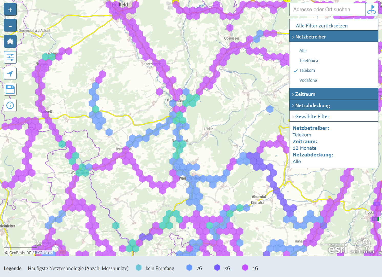The width and height of the screenshot is (382, 277).
Task: Click the Löhlitz map label
Action: tap(208, 129)
